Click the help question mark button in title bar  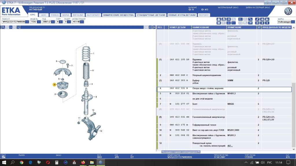click(267, 3)
